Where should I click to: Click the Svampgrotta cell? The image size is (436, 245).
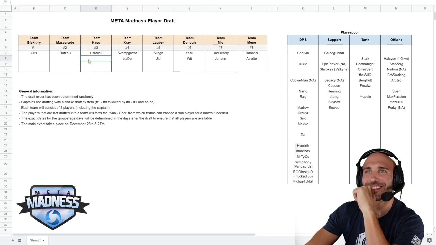[127, 53]
